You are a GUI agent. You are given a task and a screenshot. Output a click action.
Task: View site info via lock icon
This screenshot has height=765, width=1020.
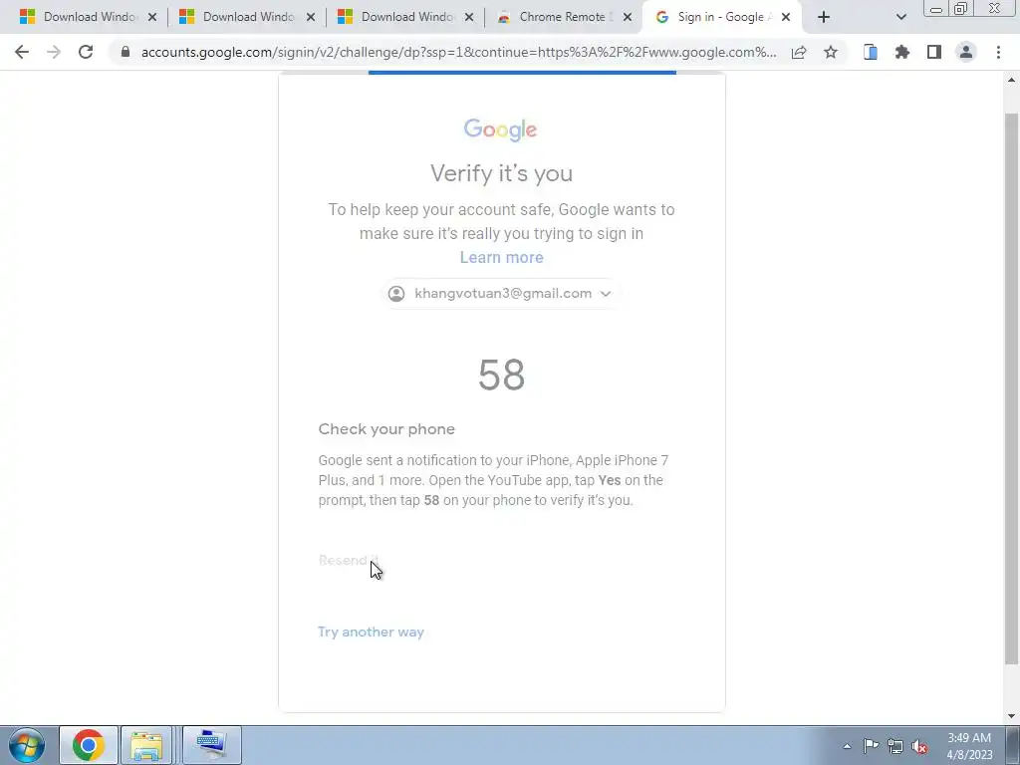pyautogui.click(x=126, y=52)
